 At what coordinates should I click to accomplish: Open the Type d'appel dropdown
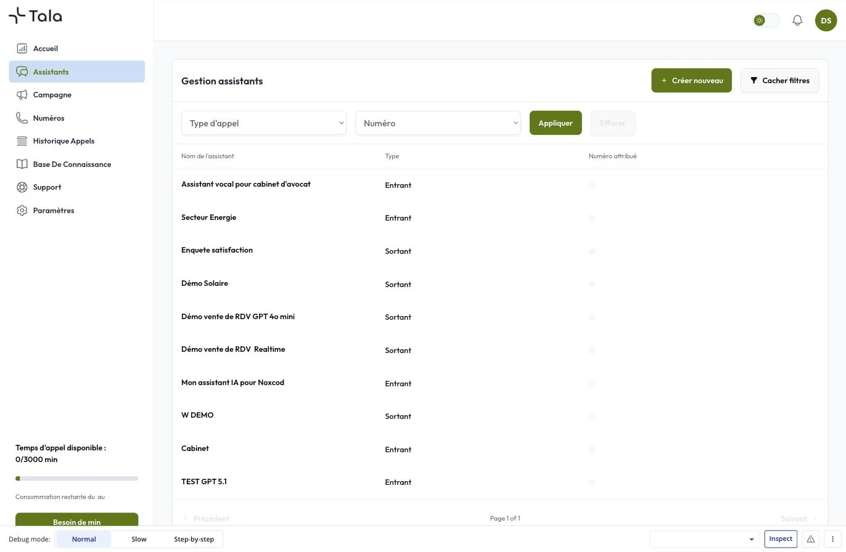tap(264, 123)
